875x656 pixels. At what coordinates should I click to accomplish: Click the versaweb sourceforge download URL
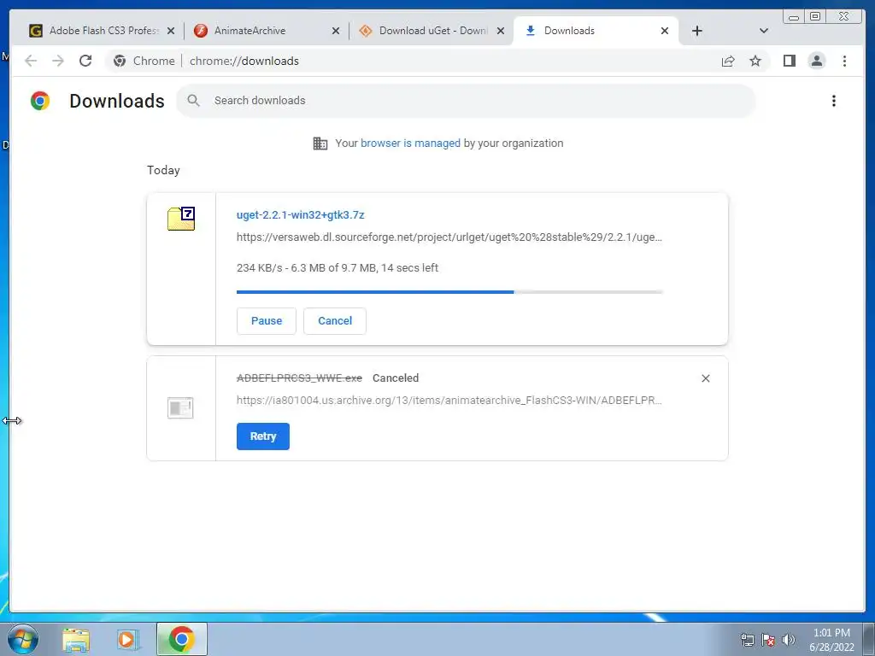[449, 237]
